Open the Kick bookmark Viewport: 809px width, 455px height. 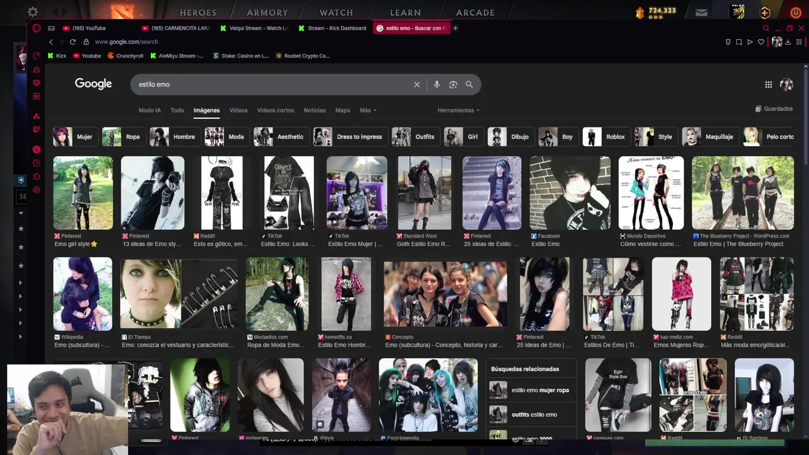click(x=57, y=56)
